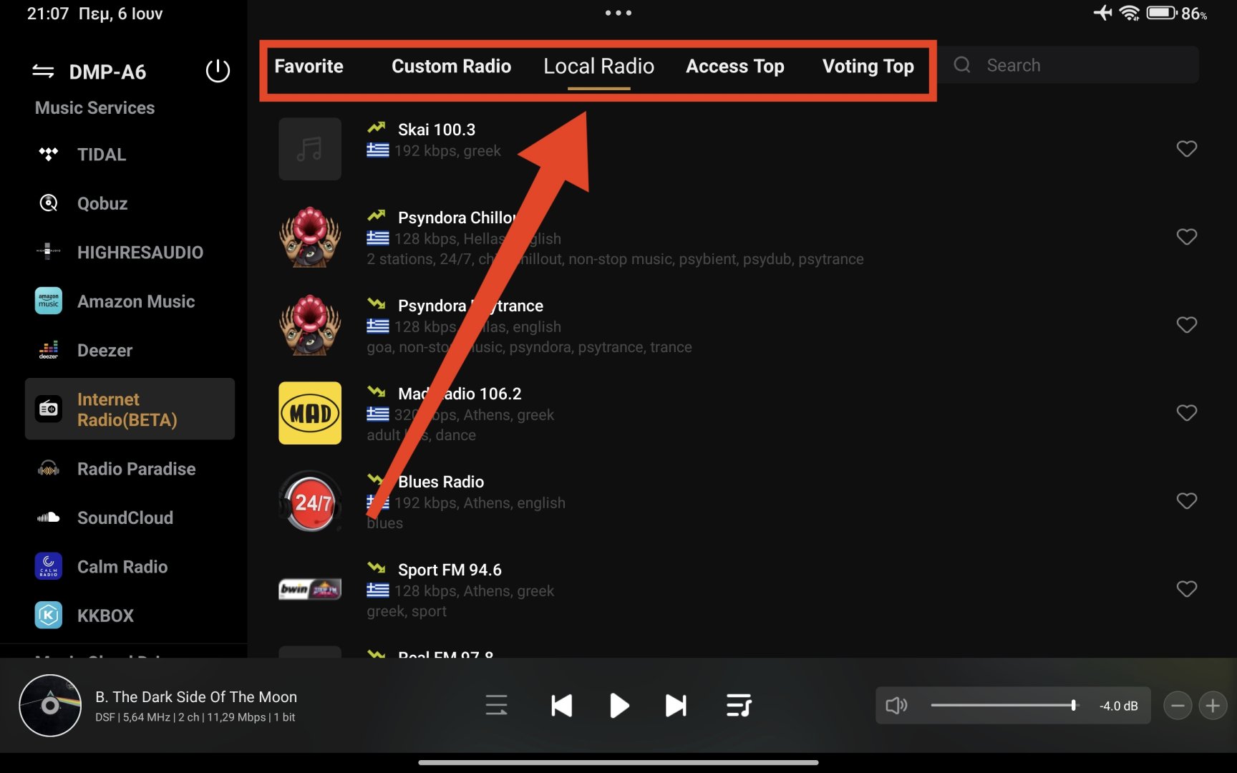Switch to the Custom Radio tab
1237x773 pixels.
[x=451, y=66]
